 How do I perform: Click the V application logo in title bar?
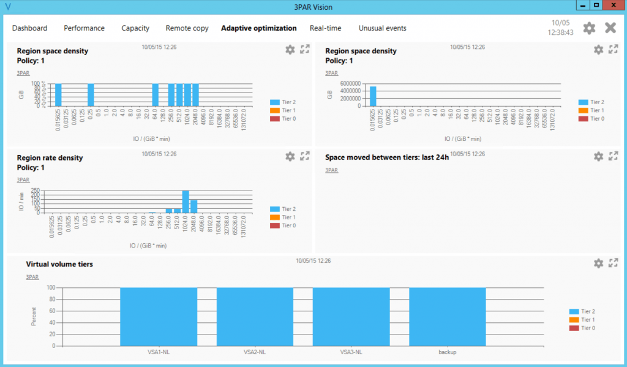(x=8, y=7)
